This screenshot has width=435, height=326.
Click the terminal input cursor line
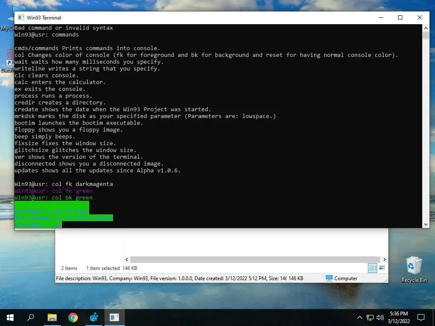point(38,225)
